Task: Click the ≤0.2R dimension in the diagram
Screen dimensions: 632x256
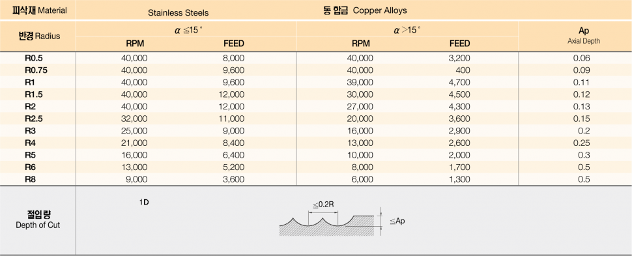Action: [x=323, y=205]
